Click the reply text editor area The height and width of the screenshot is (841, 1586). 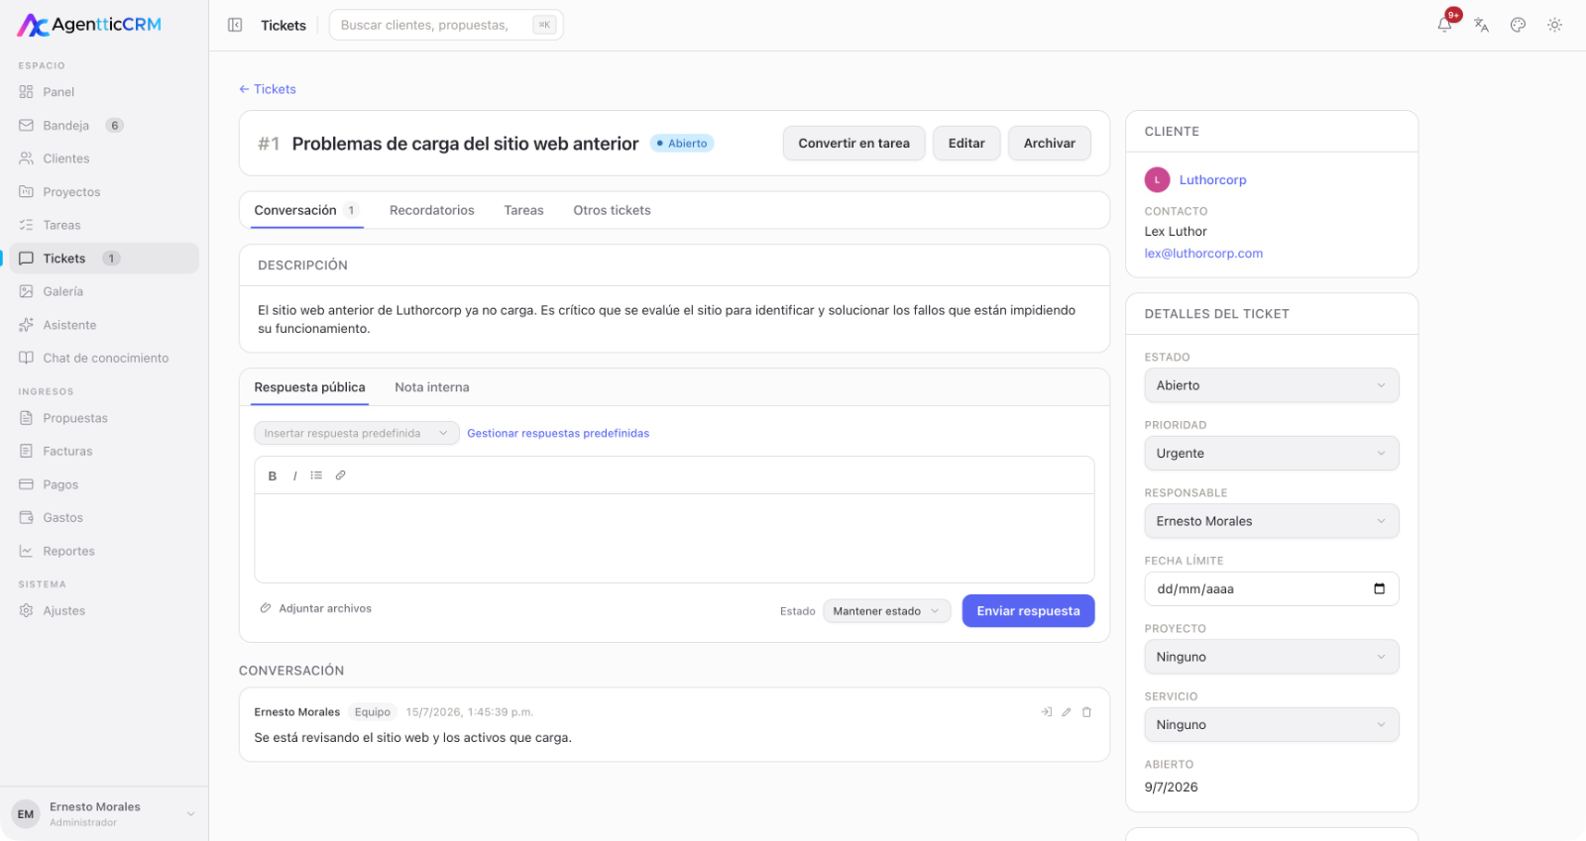pos(674,538)
